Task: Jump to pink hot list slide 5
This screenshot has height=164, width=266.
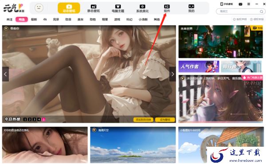Action: pos(43,119)
